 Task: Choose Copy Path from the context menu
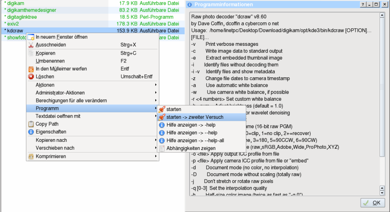coord(93,124)
